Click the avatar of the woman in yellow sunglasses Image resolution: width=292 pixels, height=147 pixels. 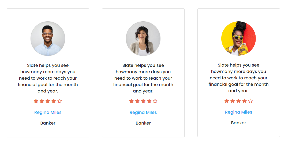pyautogui.click(x=238, y=38)
